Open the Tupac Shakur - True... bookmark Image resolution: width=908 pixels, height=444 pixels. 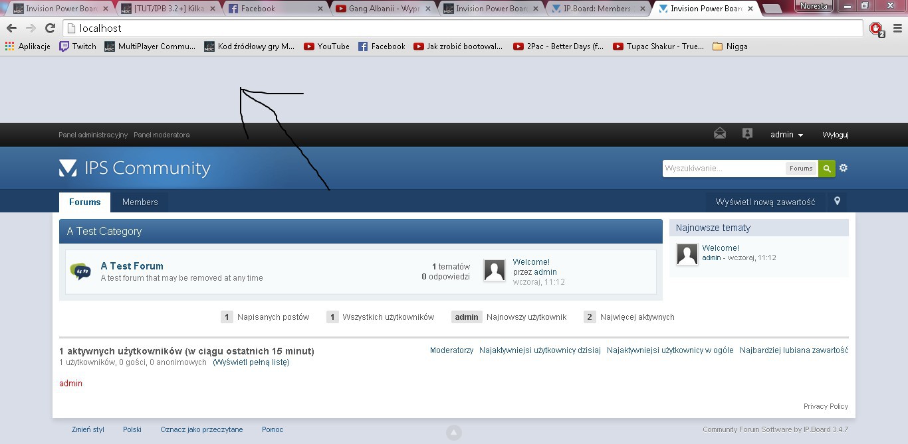[x=658, y=46]
